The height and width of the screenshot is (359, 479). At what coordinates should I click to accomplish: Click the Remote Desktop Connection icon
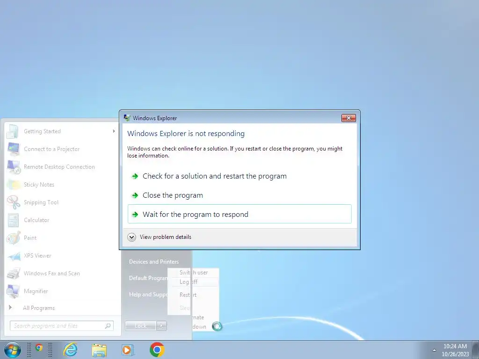click(x=14, y=167)
